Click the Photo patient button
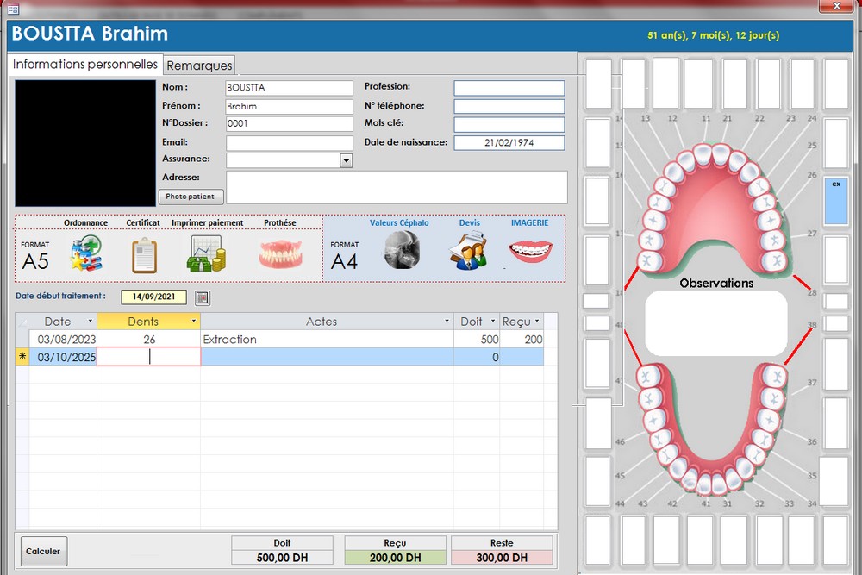The image size is (862, 575). click(x=191, y=197)
